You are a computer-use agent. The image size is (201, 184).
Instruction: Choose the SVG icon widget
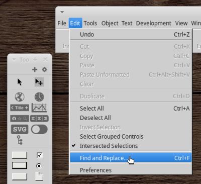pyautogui.click(x=20, y=129)
